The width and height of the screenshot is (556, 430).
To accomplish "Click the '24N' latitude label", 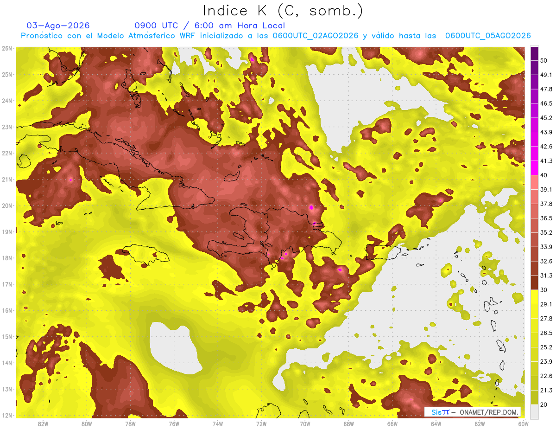I will click(7, 101).
